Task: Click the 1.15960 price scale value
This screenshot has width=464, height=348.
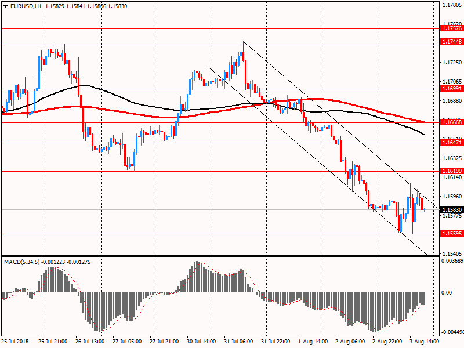Action: click(x=452, y=196)
